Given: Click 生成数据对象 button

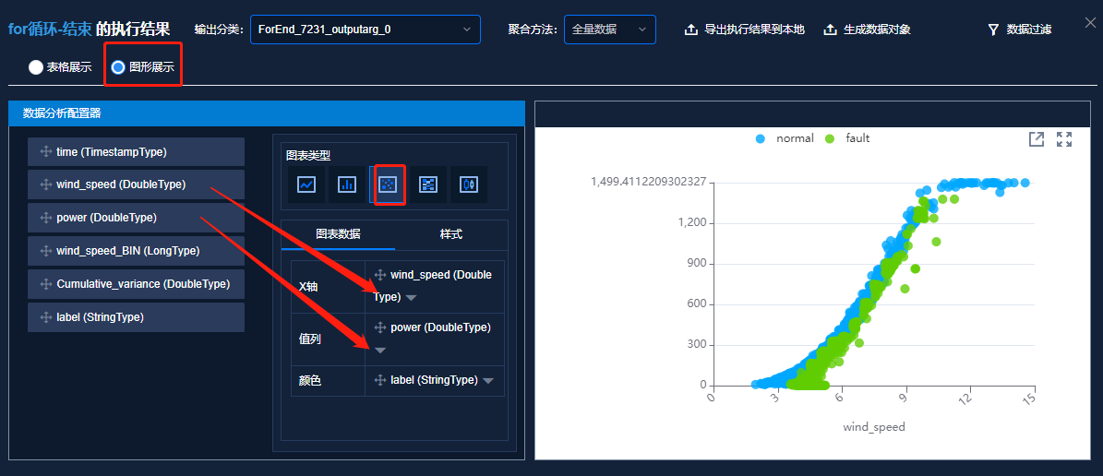Looking at the screenshot, I should [868, 30].
